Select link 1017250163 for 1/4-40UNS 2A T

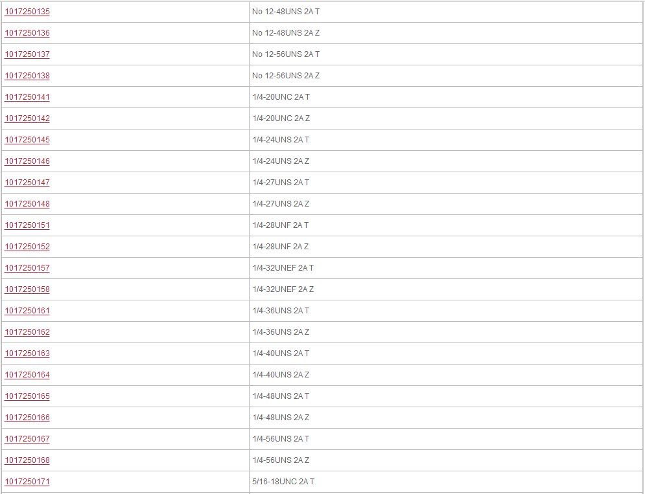point(27,354)
